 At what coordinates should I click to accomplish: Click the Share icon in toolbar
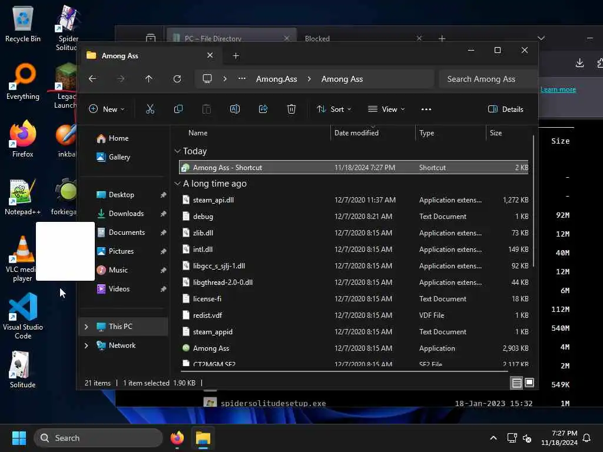(x=263, y=109)
